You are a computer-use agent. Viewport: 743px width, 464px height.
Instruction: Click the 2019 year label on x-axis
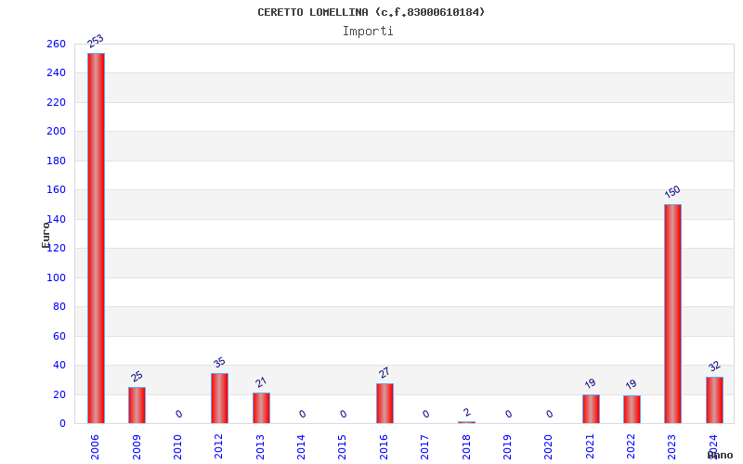coord(507,447)
